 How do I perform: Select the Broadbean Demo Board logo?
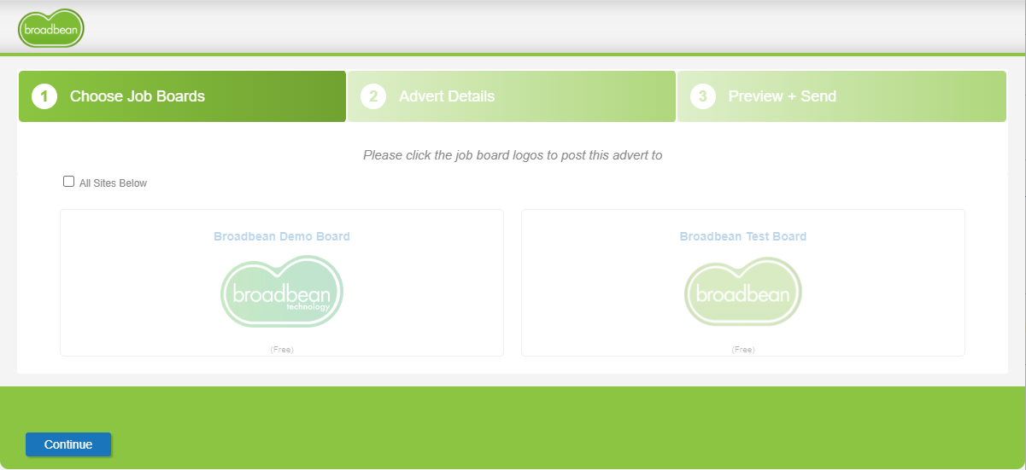282,292
